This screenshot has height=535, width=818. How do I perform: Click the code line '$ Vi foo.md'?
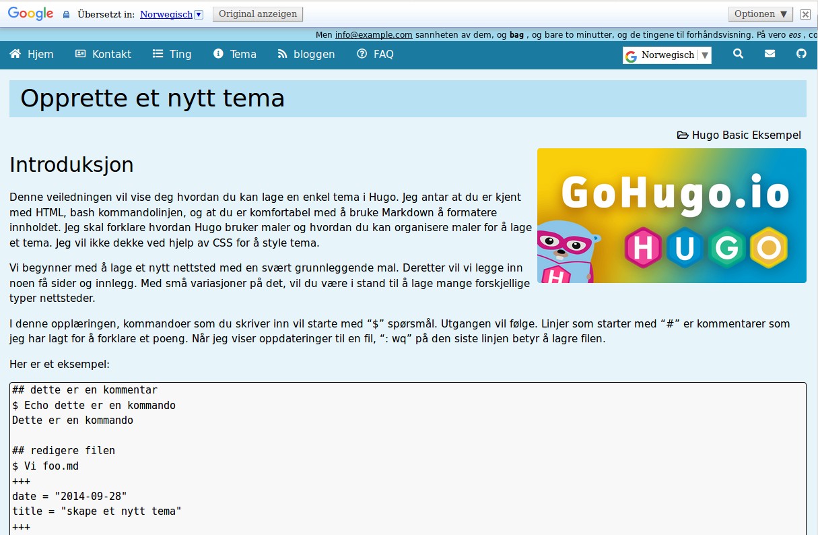46,466
